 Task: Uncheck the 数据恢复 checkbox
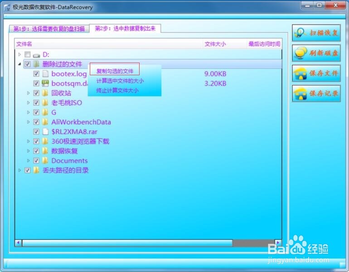36,151
